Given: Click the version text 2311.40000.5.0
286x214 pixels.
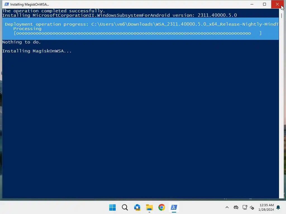Looking at the screenshot, I should (x=217, y=15).
